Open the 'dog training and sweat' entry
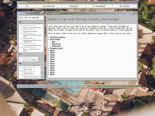Screen dimensions: 155x116 click(30, 31)
